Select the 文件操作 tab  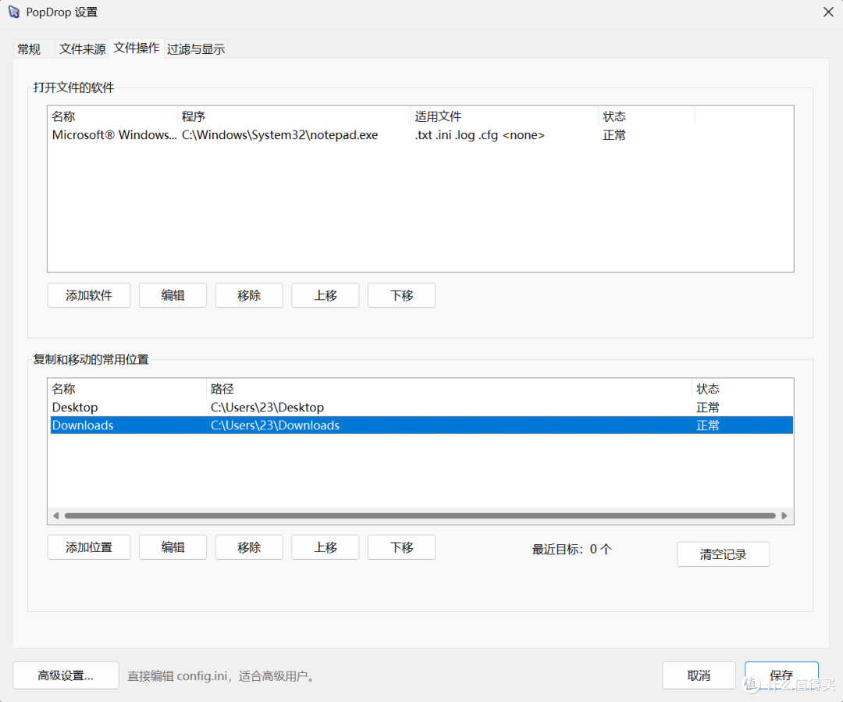pyautogui.click(x=136, y=48)
